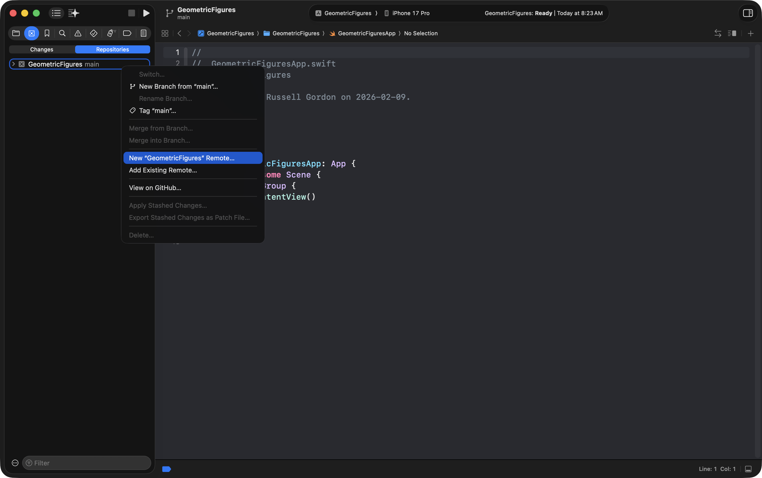Viewport: 762px width, 478px height.
Task: Switch to the Changes tab
Action: coord(42,49)
